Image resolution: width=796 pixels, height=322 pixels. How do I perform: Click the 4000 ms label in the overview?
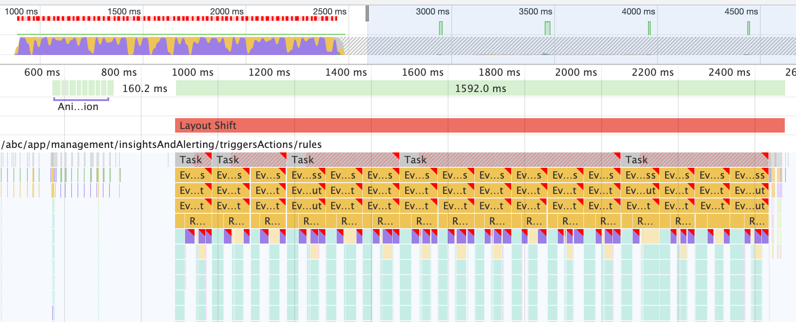639,11
